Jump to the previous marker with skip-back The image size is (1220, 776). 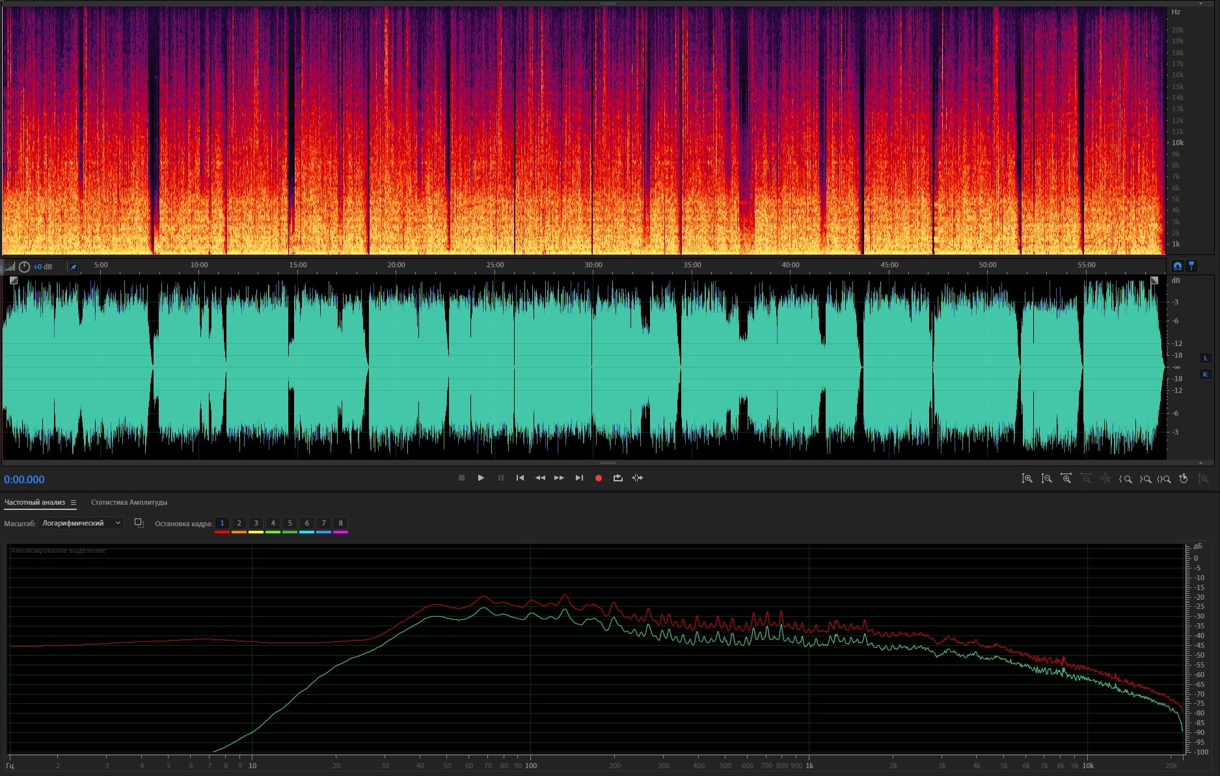pyautogui.click(x=520, y=478)
